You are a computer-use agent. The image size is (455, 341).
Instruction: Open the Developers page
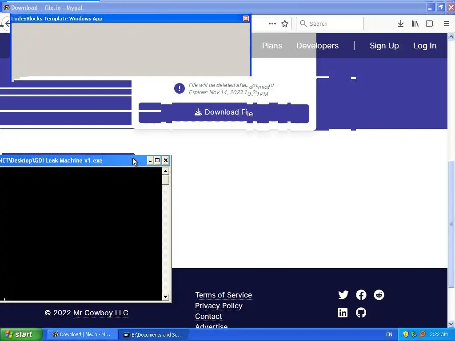(x=317, y=46)
